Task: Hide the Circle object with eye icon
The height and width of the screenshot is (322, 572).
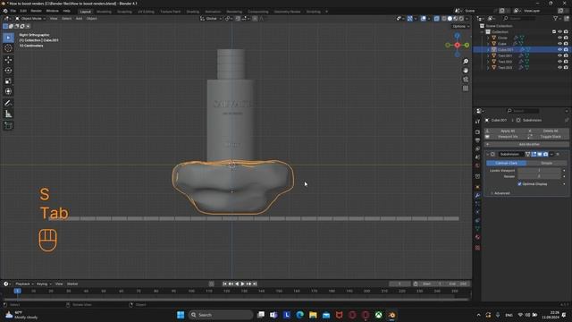Action: [559, 38]
